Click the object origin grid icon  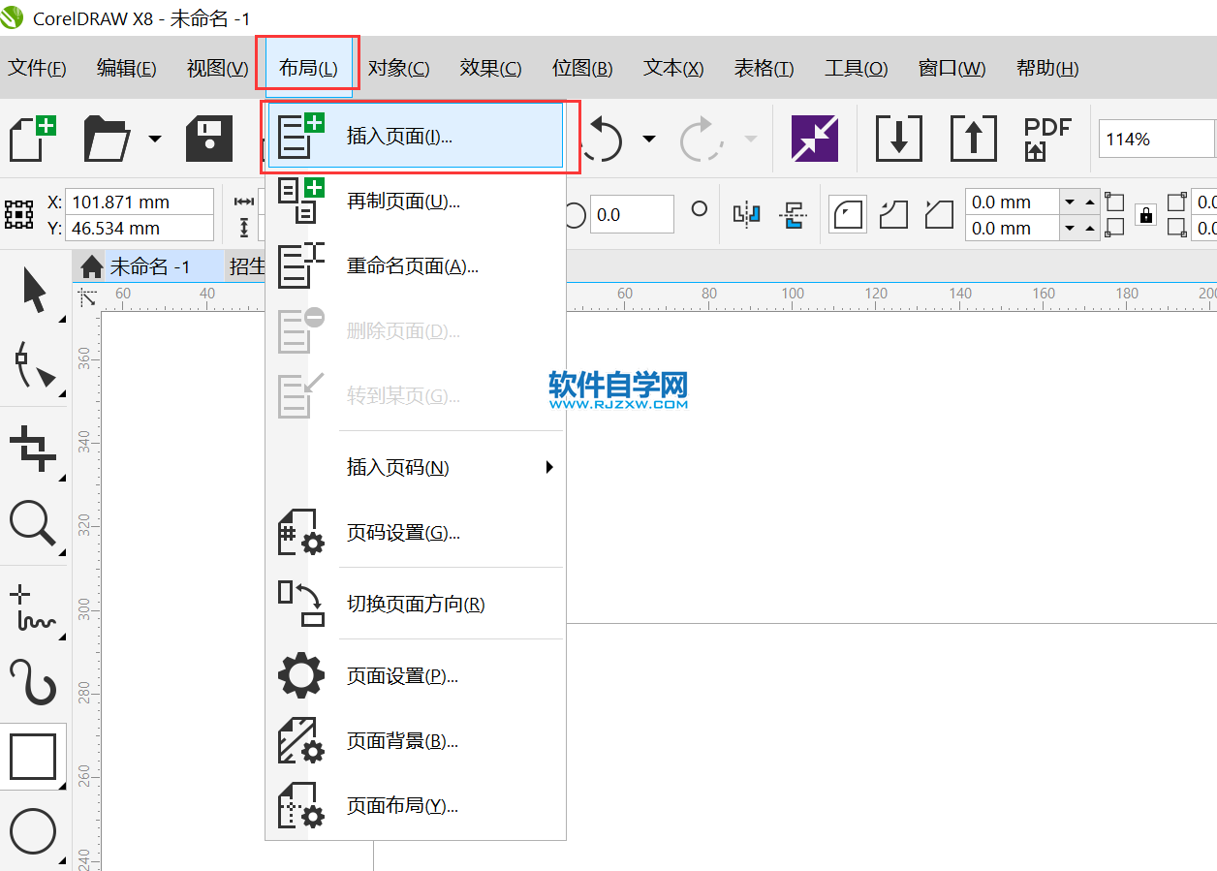19,214
